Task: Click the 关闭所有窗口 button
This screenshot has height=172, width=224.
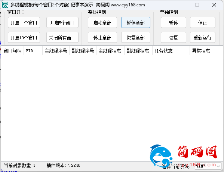Action: point(62,37)
